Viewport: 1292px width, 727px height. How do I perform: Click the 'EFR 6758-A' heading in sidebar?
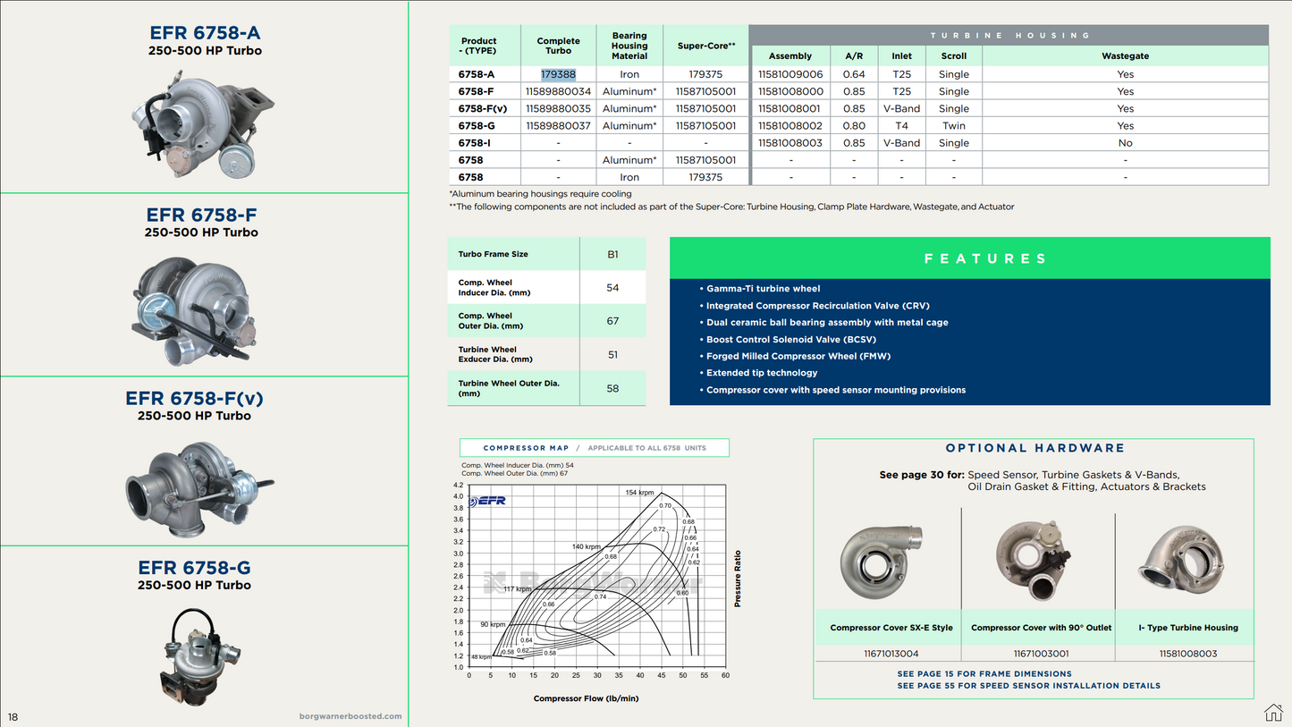205,33
